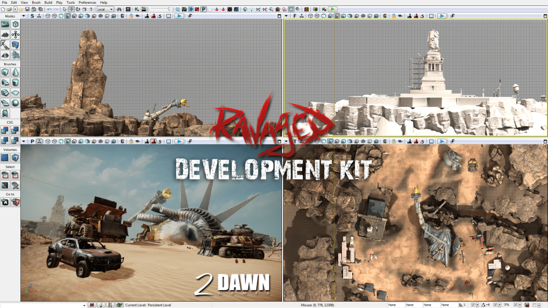Viewport: 548px width, 308px height.
Task: Choose the Linear Staircase brush
Action: coord(5,93)
